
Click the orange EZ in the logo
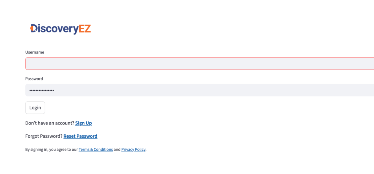pyautogui.click(x=85, y=28)
